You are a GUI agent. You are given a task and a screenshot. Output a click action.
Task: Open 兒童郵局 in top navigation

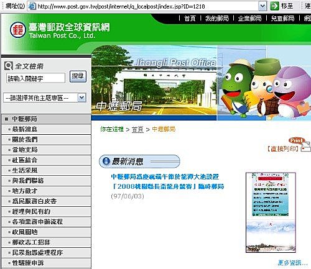tap(282, 19)
